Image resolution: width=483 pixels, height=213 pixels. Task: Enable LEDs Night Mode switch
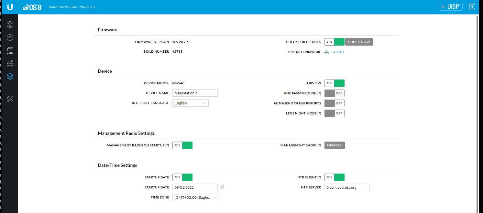coord(334,113)
